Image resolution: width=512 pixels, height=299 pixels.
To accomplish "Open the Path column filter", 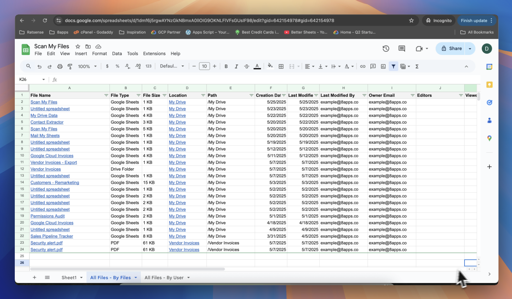I will click(251, 95).
